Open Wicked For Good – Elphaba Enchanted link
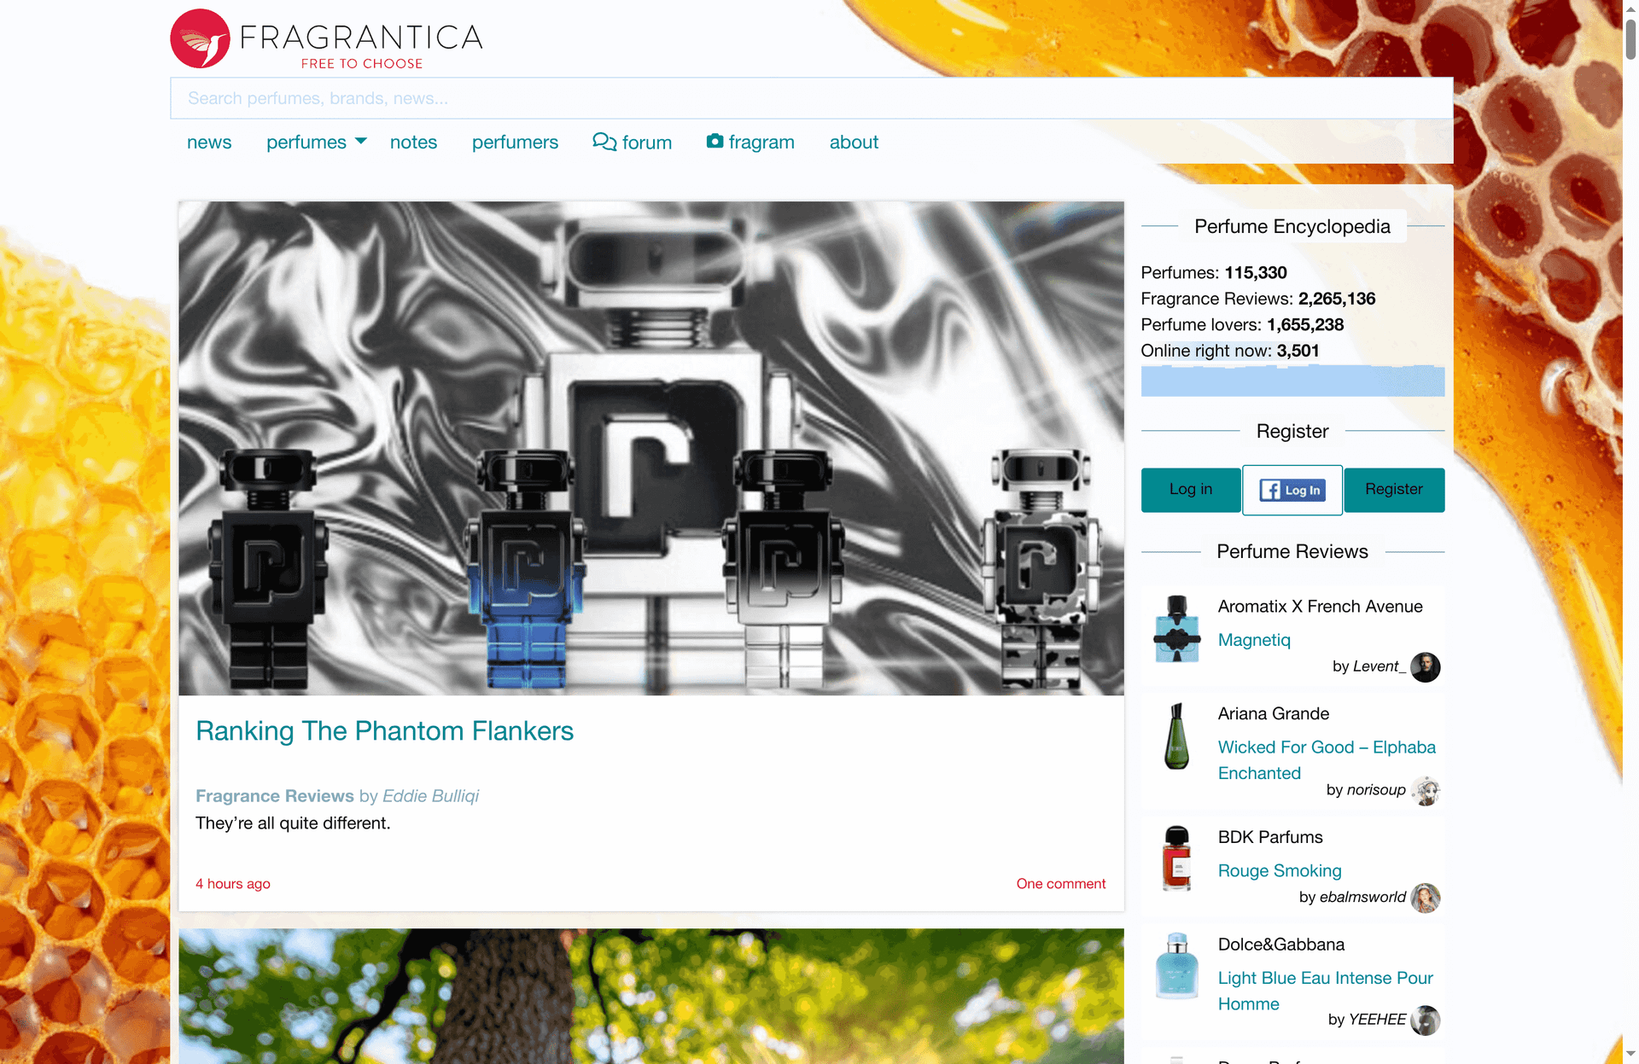This screenshot has height=1064, width=1639. click(1327, 760)
